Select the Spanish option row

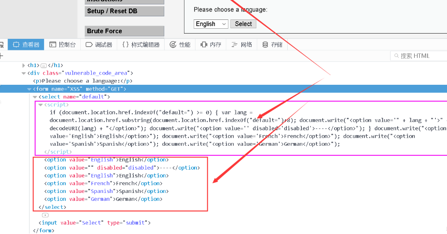click(106, 191)
